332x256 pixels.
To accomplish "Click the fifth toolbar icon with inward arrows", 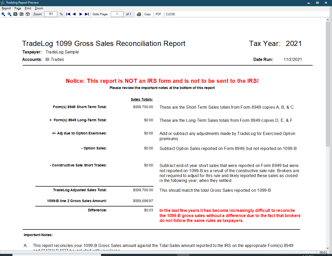I will (x=28, y=14).
